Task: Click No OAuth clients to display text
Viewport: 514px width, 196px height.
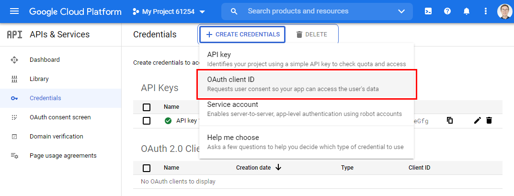Action: click(x=178, y=181)
